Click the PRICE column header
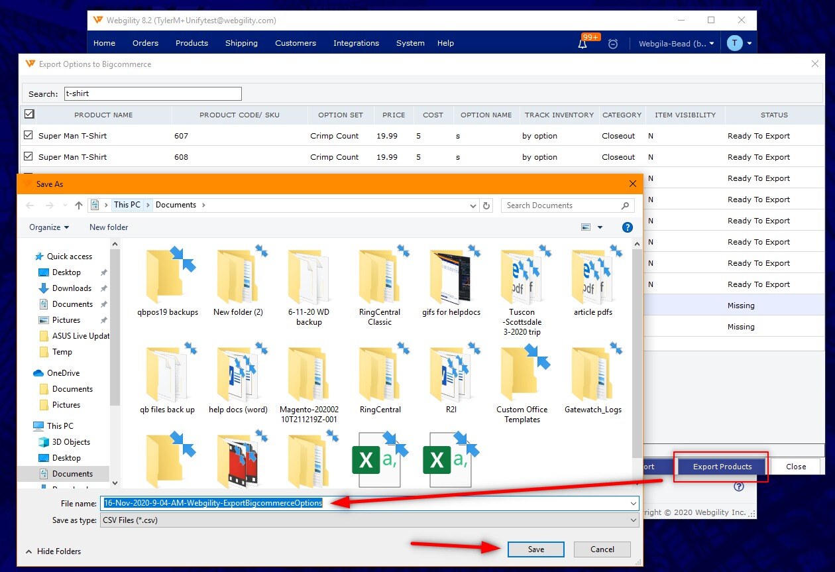Viewport: 835px width, 572px height. [x=394, y=115]
